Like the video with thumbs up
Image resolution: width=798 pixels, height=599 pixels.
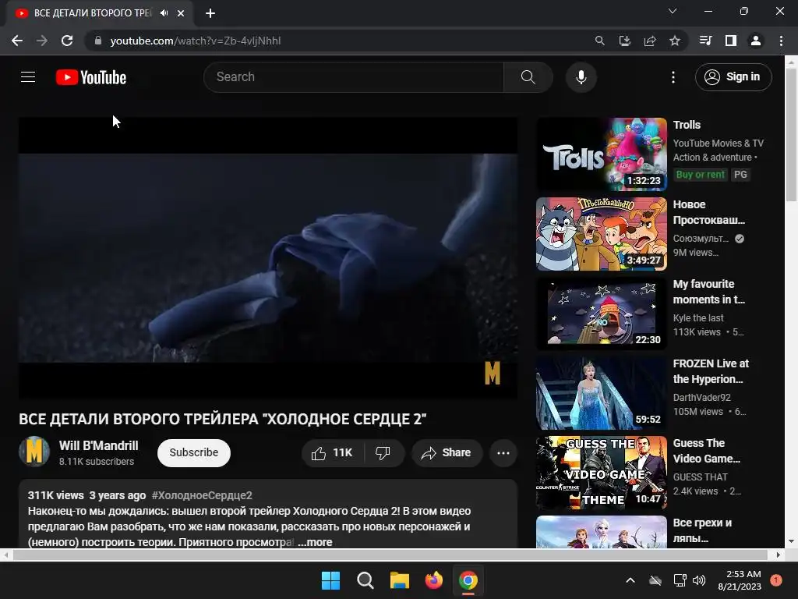[x=333, y=453]
